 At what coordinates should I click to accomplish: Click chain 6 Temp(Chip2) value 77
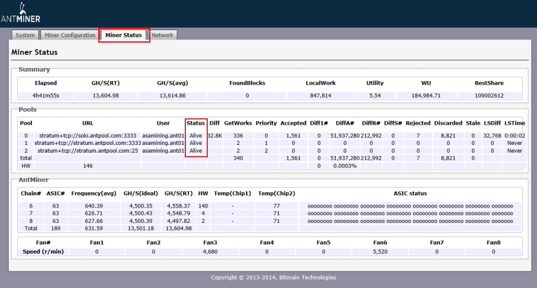click(x=276, y=206)
